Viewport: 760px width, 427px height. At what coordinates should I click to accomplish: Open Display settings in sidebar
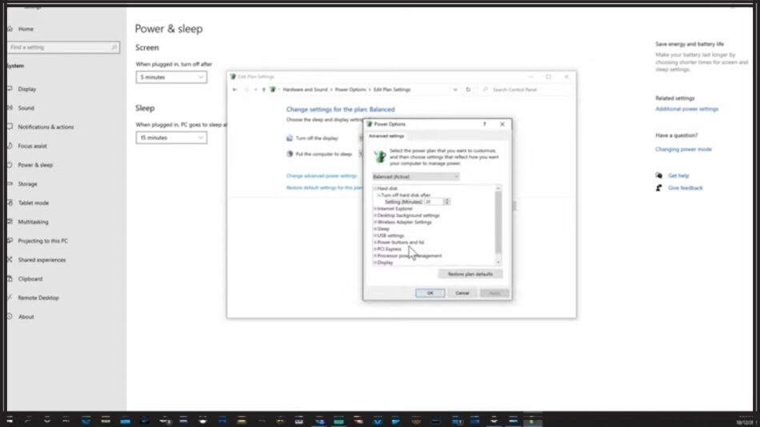coord(26,90)
